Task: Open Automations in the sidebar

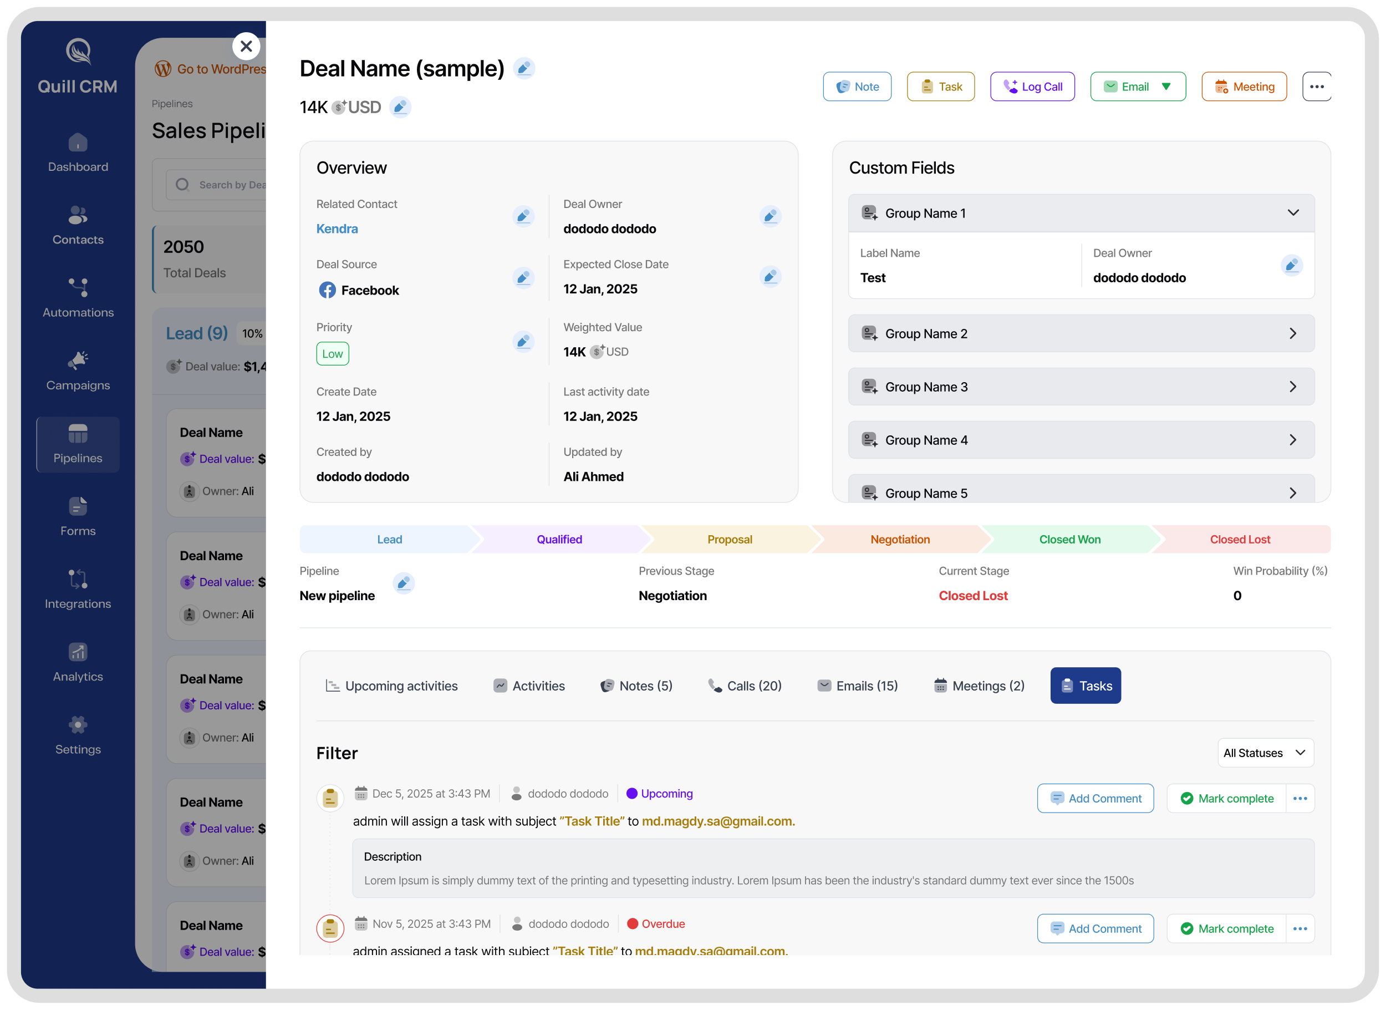Action: click(x=78, y=298)
